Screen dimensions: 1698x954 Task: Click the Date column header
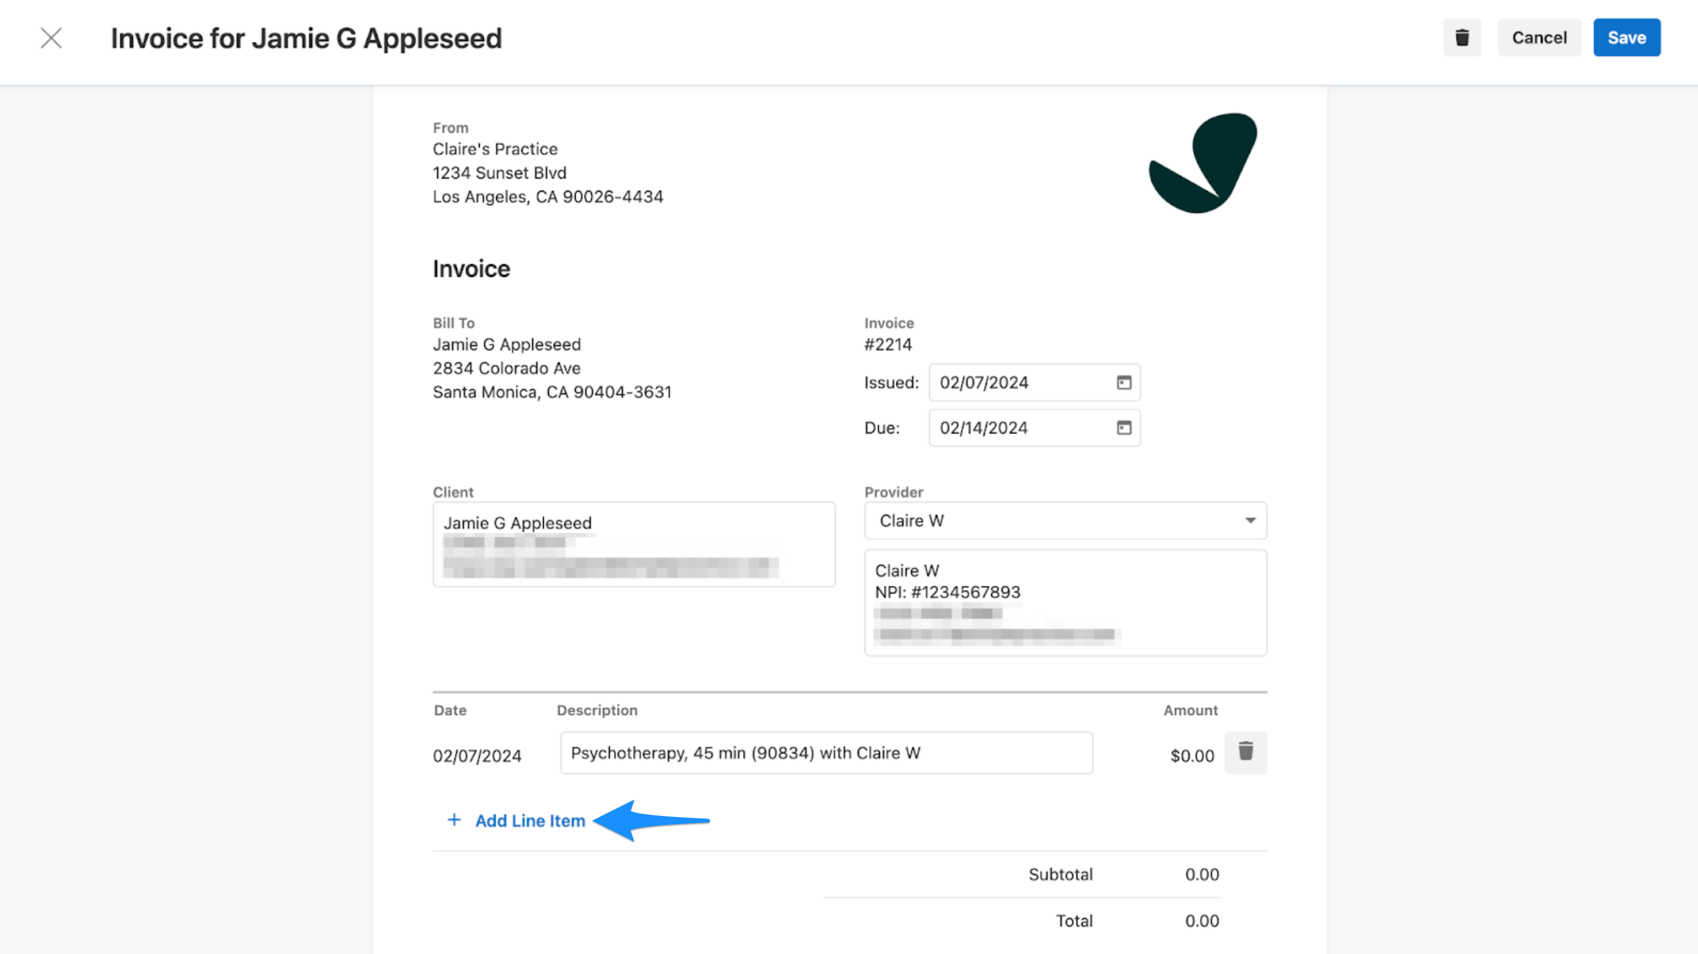[449, 710]
